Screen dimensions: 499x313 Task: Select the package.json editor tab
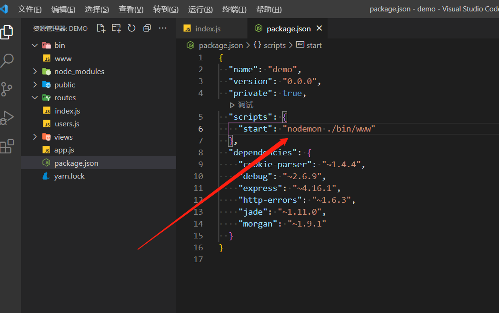288,28
